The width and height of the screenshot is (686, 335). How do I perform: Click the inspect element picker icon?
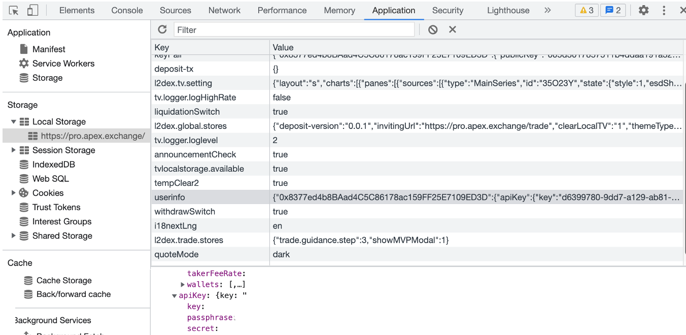(x=14, y=10)
